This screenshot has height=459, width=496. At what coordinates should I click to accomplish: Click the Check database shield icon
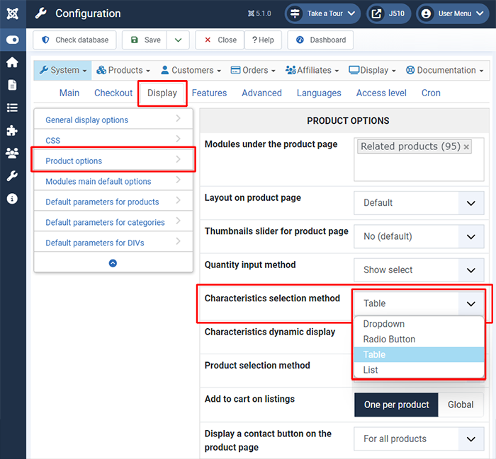coord(45,40)
